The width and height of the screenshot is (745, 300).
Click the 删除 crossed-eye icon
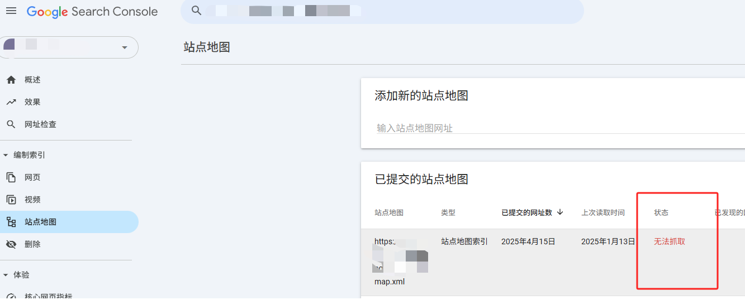tap(11, 244)
